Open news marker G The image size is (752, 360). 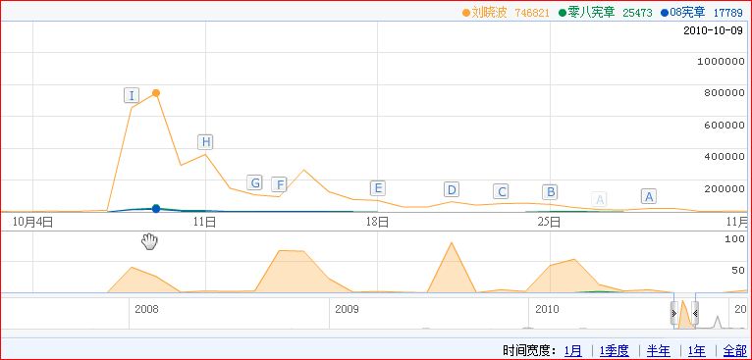[x=255, y=182]
